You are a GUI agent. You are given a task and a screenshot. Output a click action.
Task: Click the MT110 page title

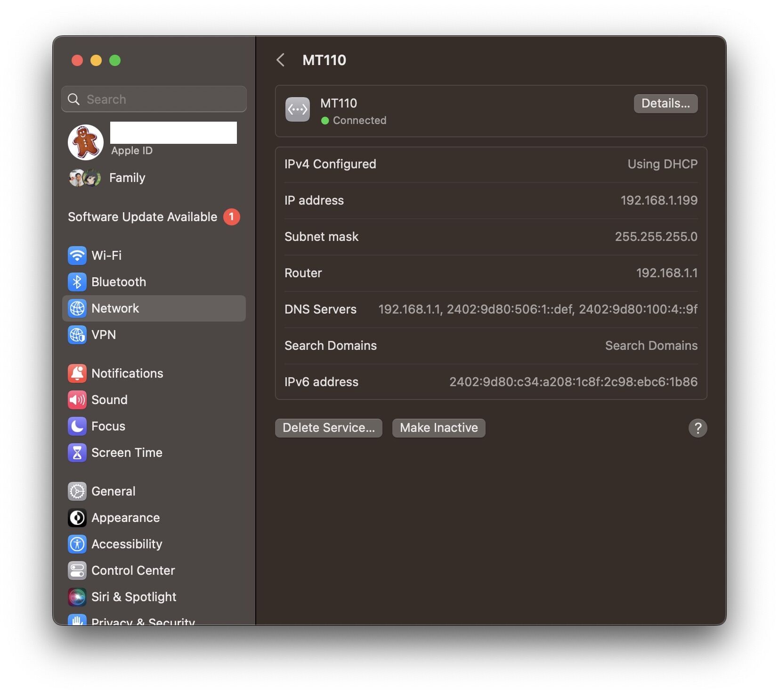[x=324, y=60]
